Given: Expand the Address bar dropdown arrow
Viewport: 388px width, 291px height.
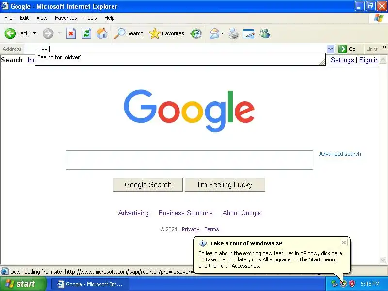Looking at the screenshot, I should click(x=330, y=49).
